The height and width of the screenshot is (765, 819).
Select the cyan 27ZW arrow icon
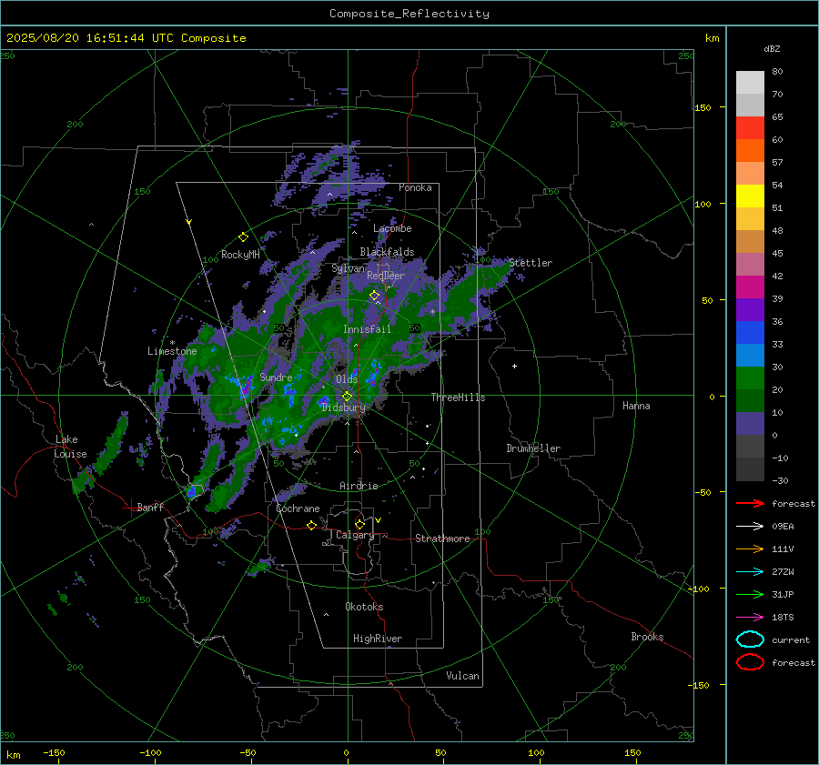pos(750,572)
